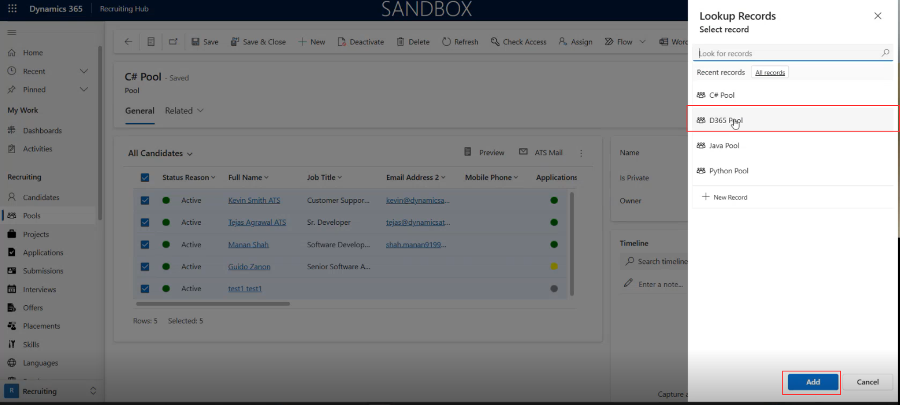Open the Dynamics 365 app launcher grid
The width and height of the screenshot is (900, 405).
[12, 8]
